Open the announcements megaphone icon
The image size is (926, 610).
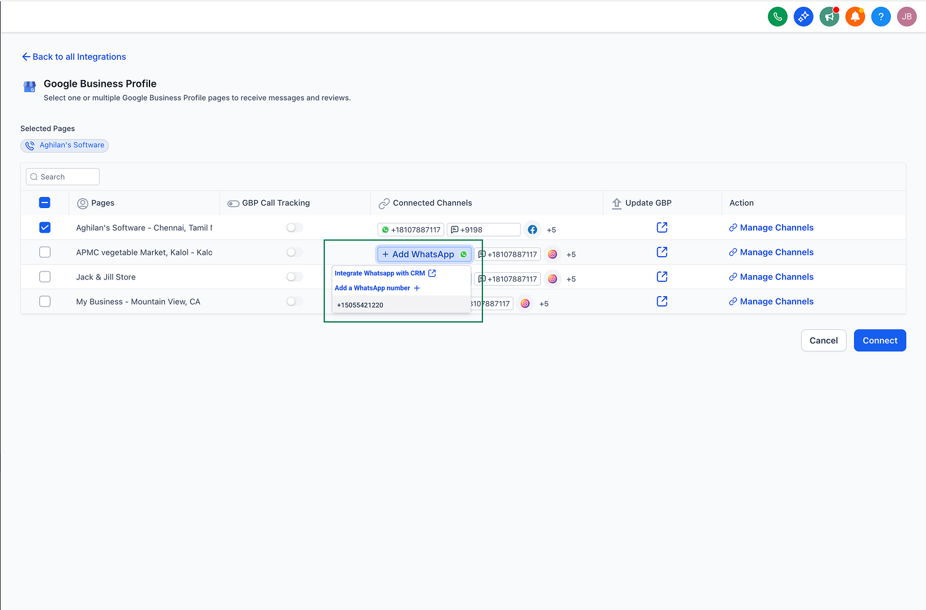coord(829,17)
